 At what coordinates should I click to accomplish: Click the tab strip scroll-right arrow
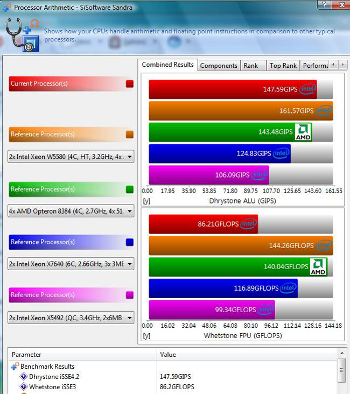point(342,65)
